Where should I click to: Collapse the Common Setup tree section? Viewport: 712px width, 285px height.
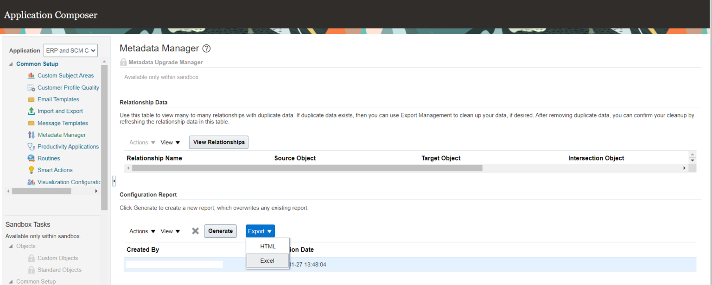[x=11, y=64]
